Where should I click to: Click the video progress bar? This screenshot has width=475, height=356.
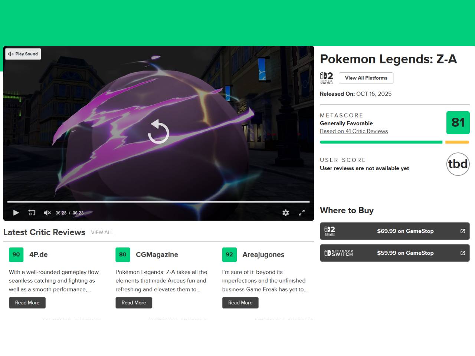tap(158, 202)
